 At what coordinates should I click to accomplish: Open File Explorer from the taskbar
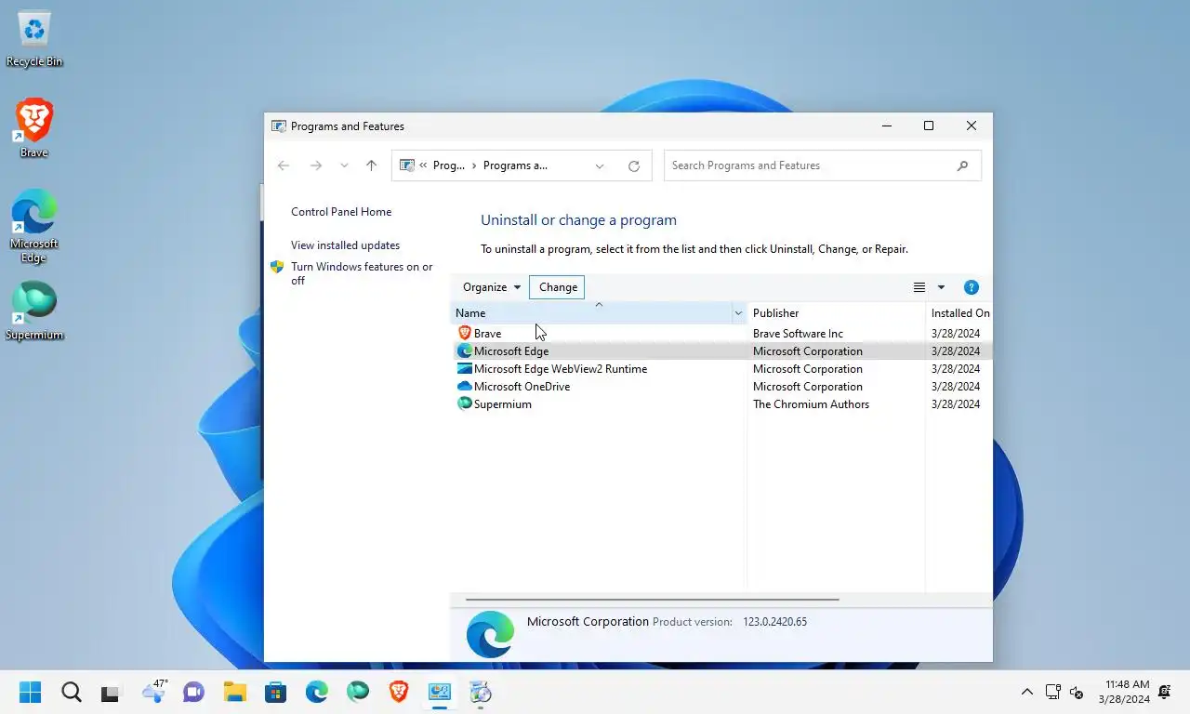pos(234,692)
